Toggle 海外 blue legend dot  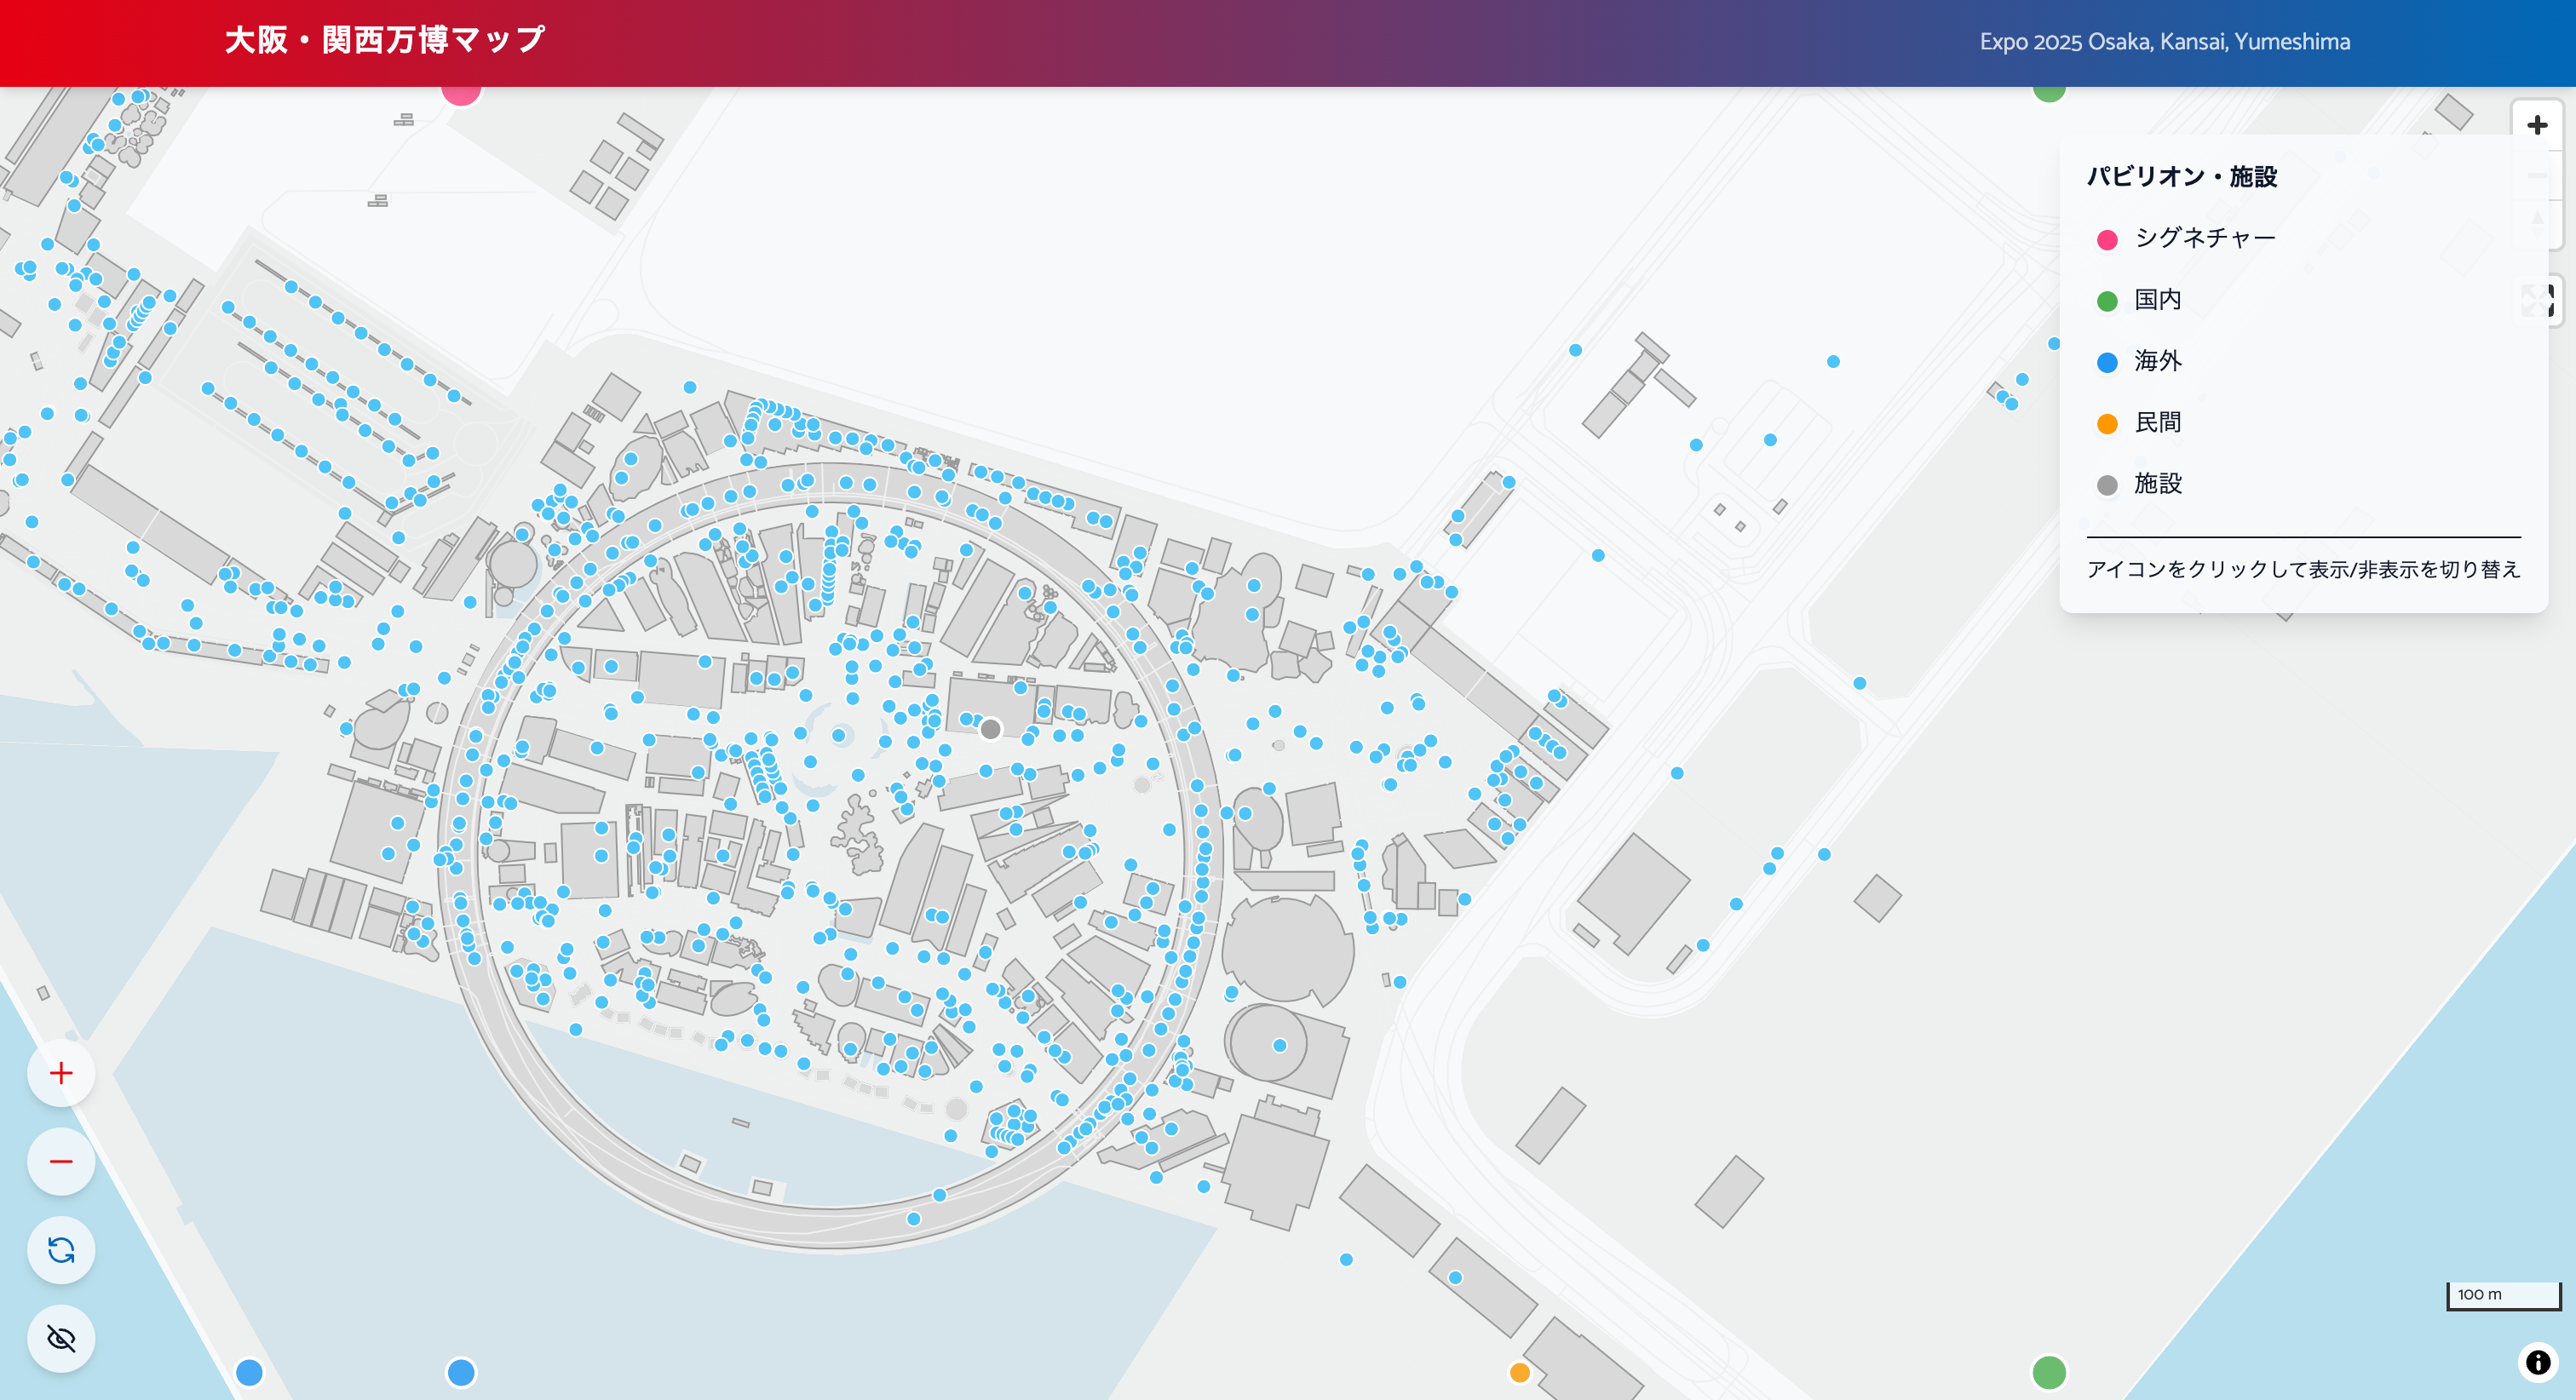(x=2107, y=362)
